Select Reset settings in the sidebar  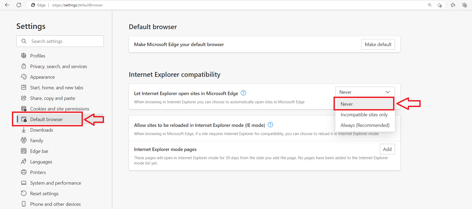(44, 194)
